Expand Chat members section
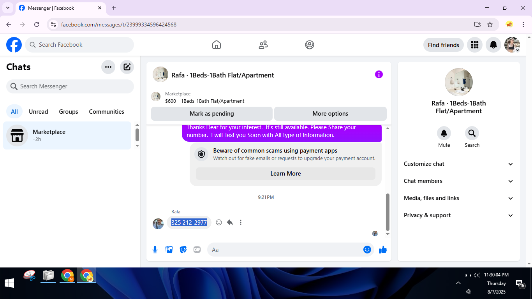 459,181
